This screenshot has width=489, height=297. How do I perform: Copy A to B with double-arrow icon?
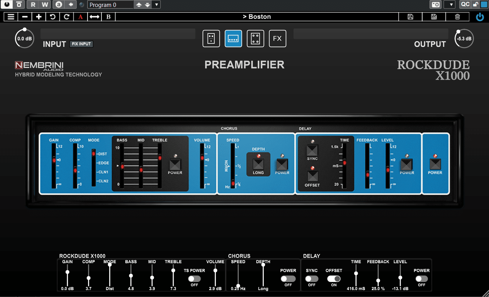click(94, 17)
